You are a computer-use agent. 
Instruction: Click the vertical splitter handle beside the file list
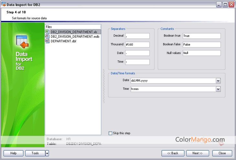(104, 86)
